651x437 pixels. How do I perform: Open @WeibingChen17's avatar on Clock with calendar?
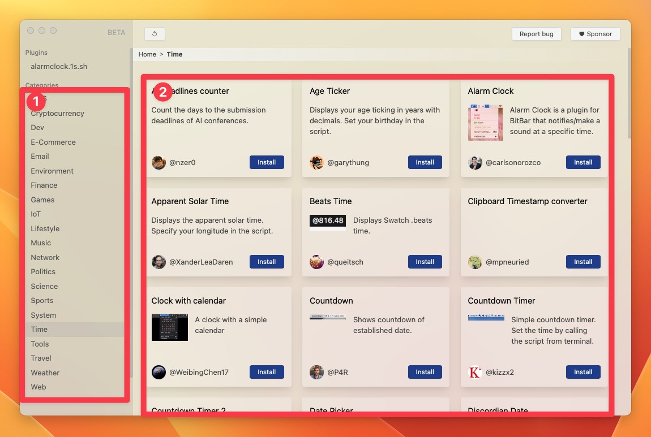click(x=158, y=372)
